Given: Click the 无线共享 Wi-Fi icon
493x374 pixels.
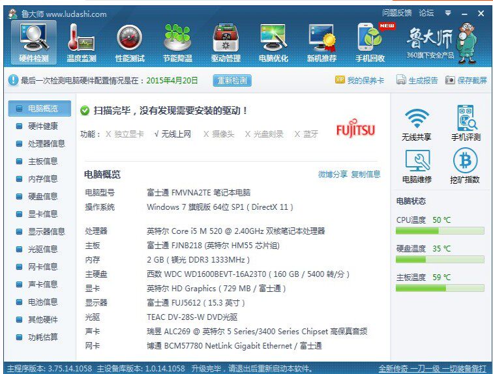Looking at the screenshot, I should (417, 118).
